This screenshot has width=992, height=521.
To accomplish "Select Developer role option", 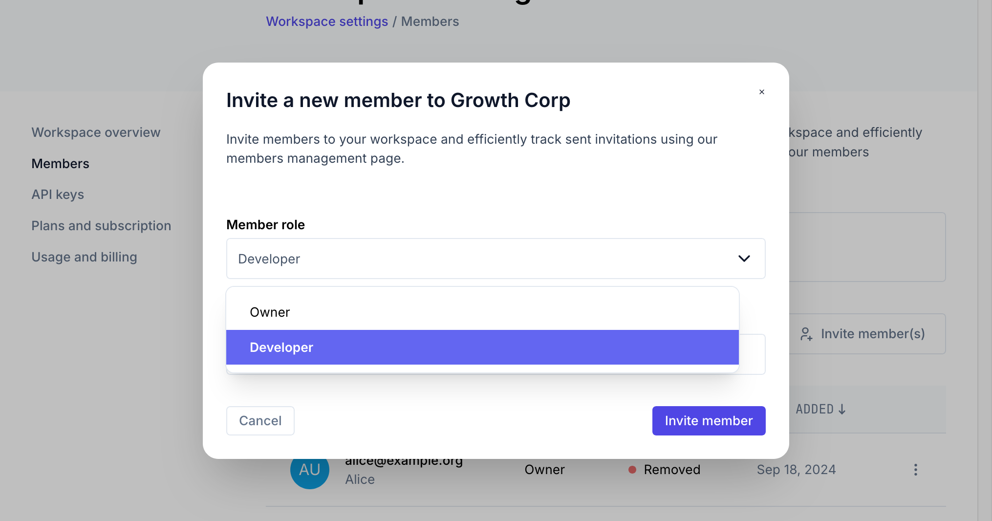I will point(281,347).
